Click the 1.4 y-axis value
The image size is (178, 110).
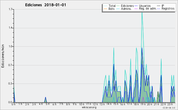point(10,28)
